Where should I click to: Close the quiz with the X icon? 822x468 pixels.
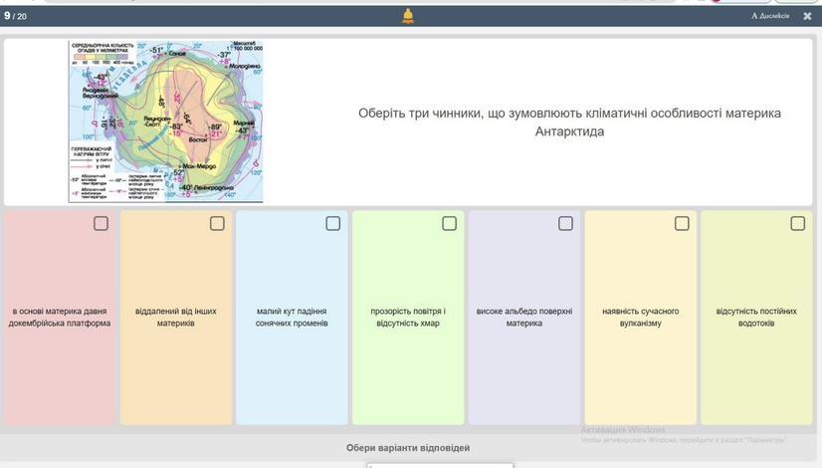(x=807, y=16)
